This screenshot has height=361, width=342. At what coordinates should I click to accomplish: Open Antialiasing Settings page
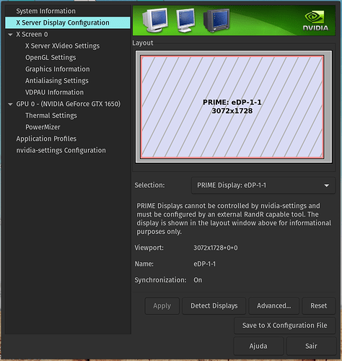point(57,81)
